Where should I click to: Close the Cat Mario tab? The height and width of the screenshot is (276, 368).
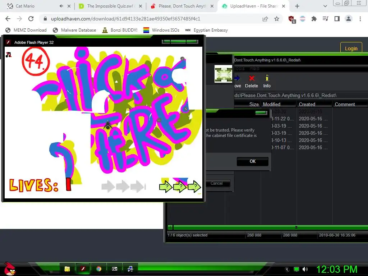[x=69, y=6]
